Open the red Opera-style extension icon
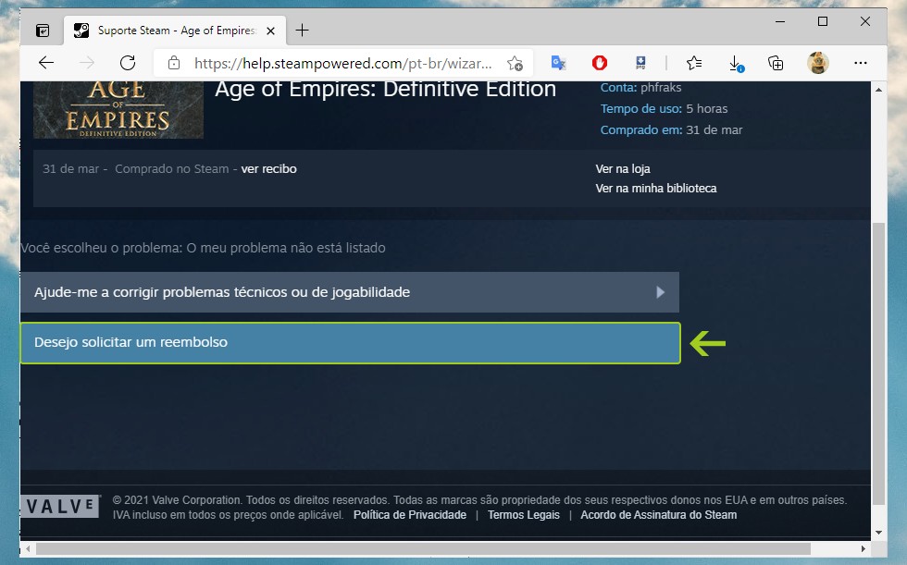 pos(600,63)
